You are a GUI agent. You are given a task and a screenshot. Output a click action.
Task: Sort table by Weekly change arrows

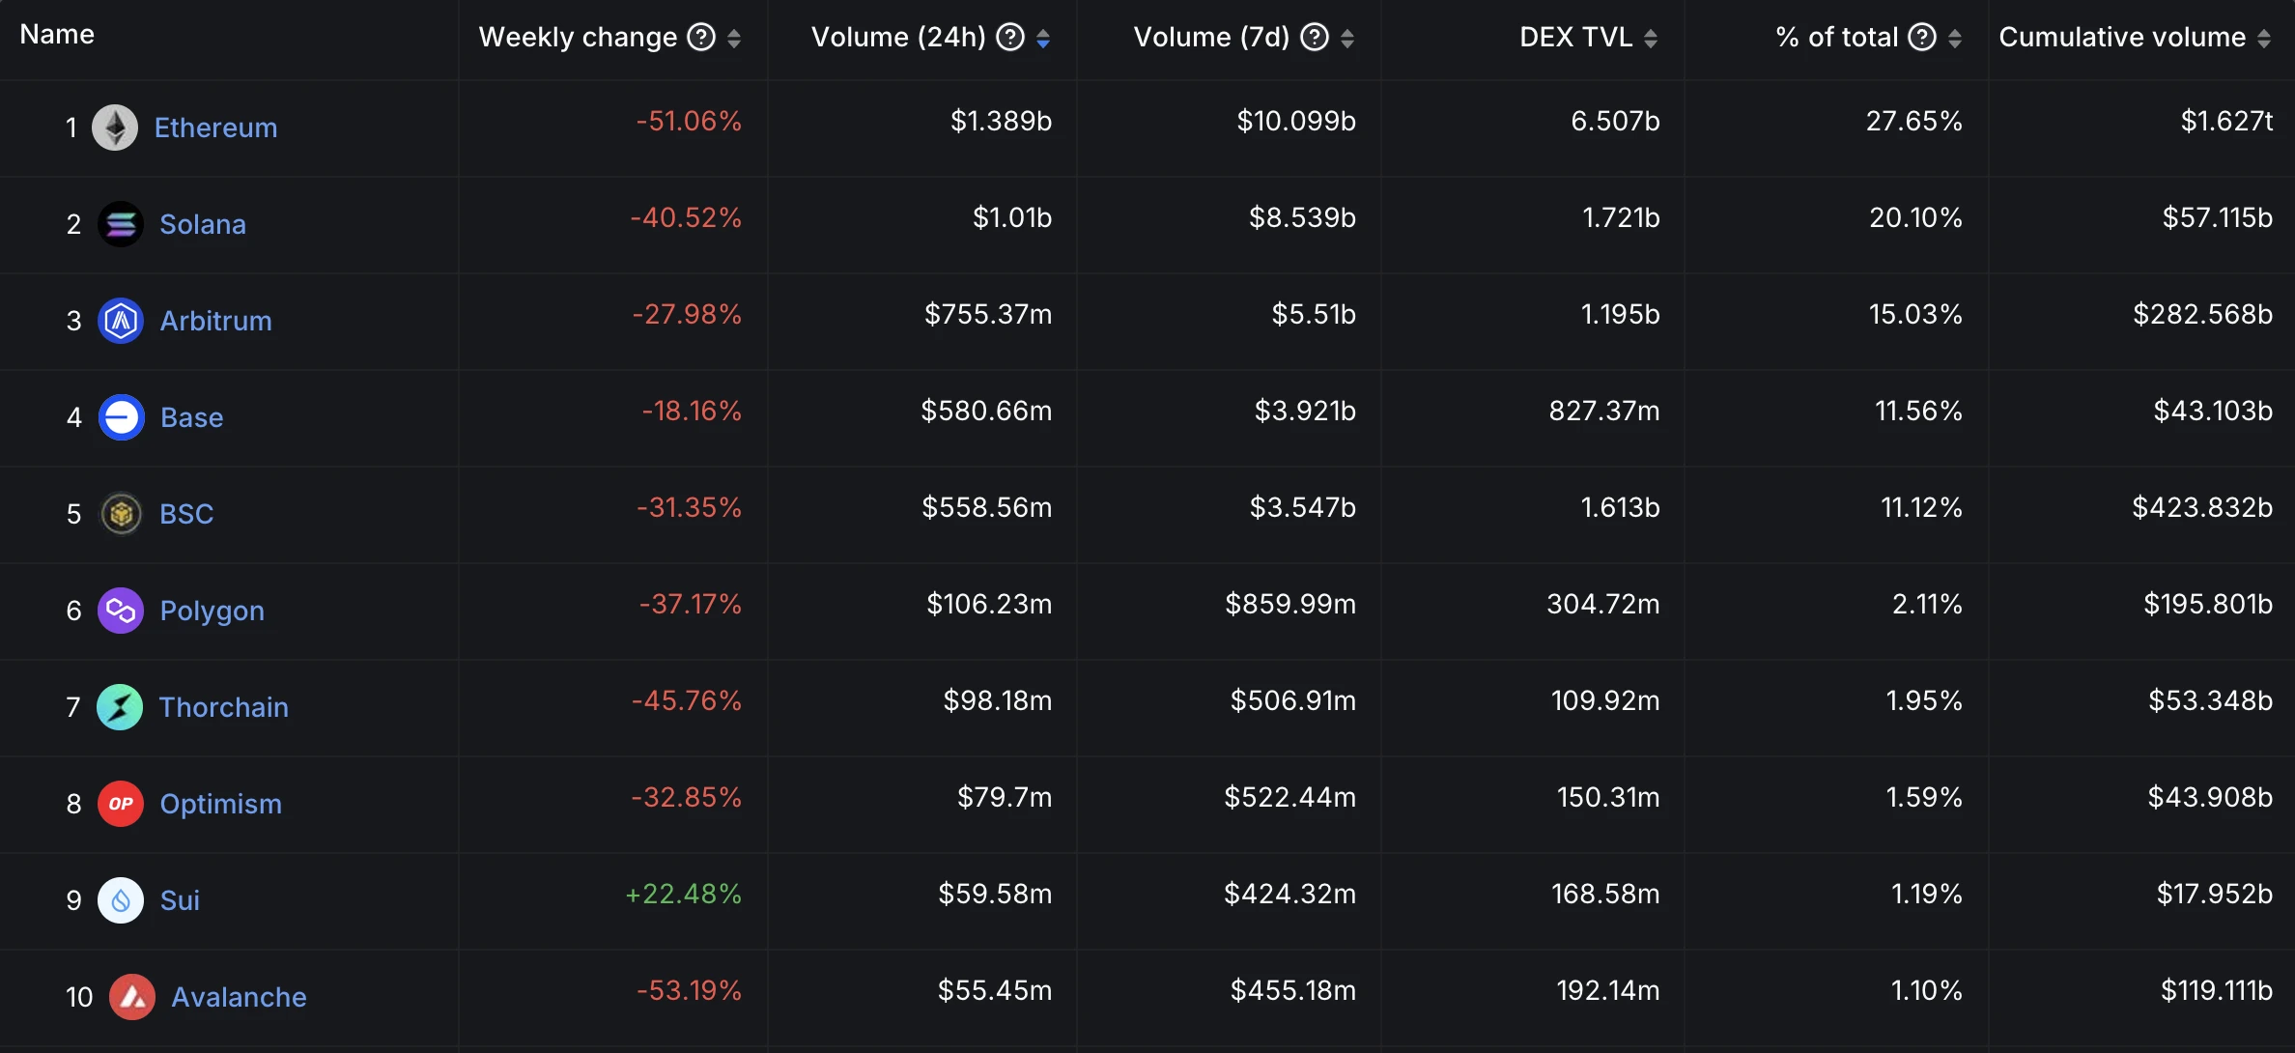(x=734, y=38)
